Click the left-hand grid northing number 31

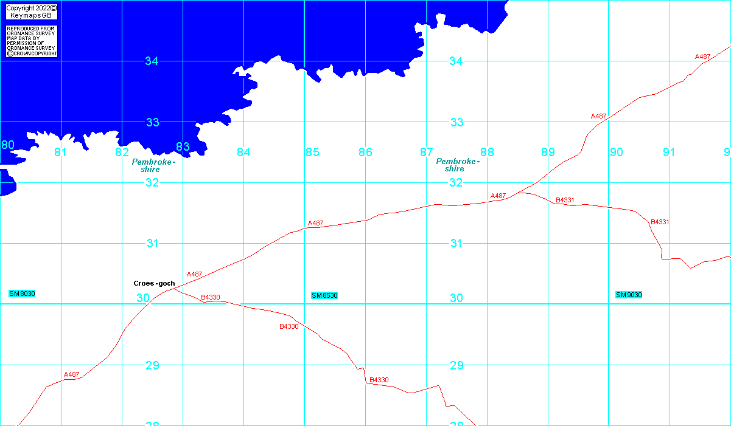[152, 244]
